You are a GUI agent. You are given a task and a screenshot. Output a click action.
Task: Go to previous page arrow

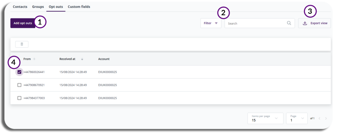click(x=319, y=118)
